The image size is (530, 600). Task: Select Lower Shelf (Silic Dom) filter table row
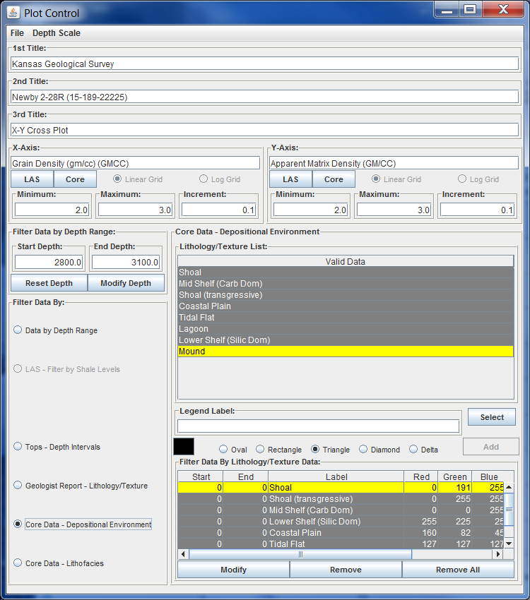pos(341,521)
